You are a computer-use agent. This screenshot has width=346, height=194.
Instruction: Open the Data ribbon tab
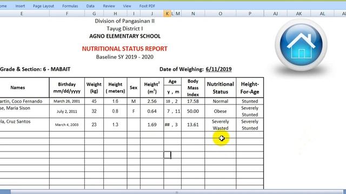pyautogui.click(x=90, y=6)
